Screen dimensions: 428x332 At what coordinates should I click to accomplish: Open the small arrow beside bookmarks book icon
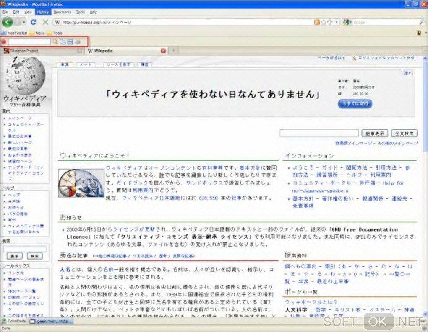(x=425, y=33)
